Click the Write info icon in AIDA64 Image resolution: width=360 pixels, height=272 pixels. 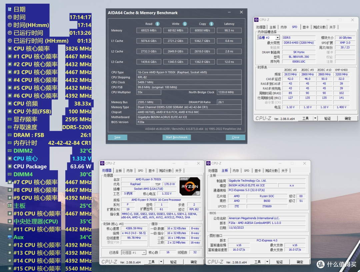tap(185, 24)
